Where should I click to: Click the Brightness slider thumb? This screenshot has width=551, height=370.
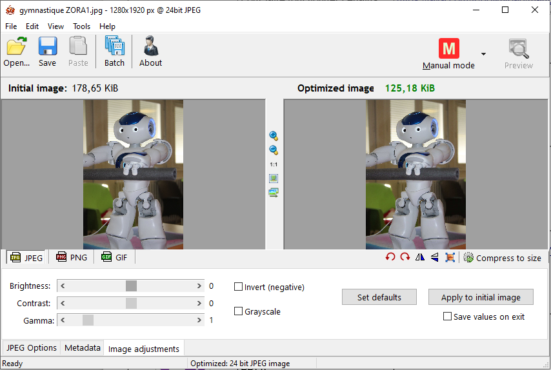(x=131, y=286)
